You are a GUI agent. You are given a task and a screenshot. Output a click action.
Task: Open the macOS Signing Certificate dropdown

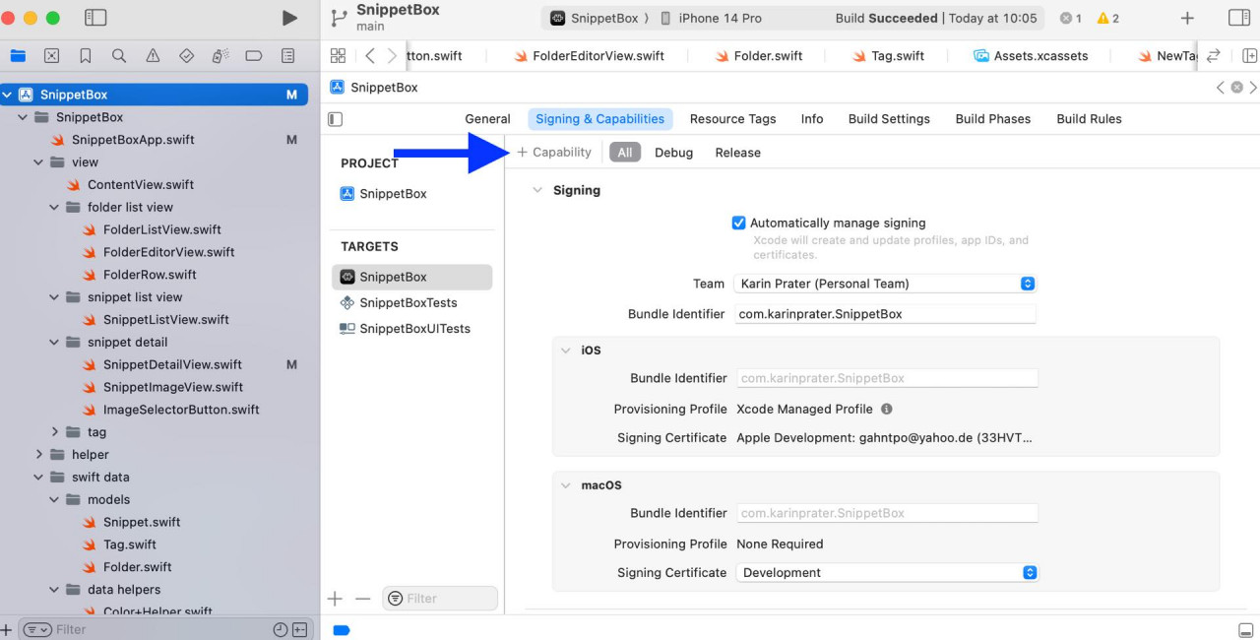pyautogui.click(x=1030, y=572)
